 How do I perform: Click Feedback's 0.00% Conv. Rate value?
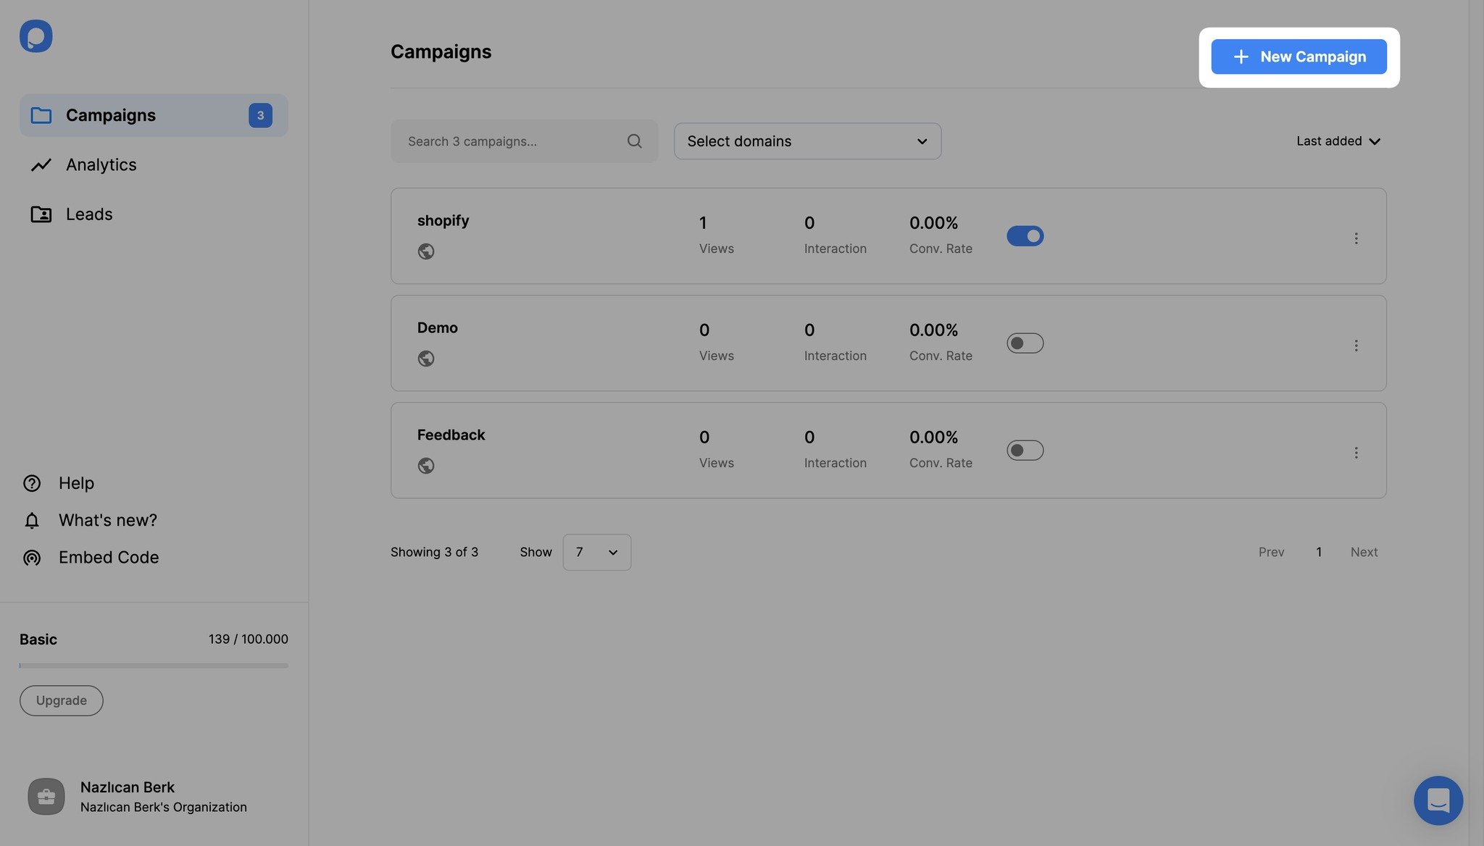coord(933,437)
